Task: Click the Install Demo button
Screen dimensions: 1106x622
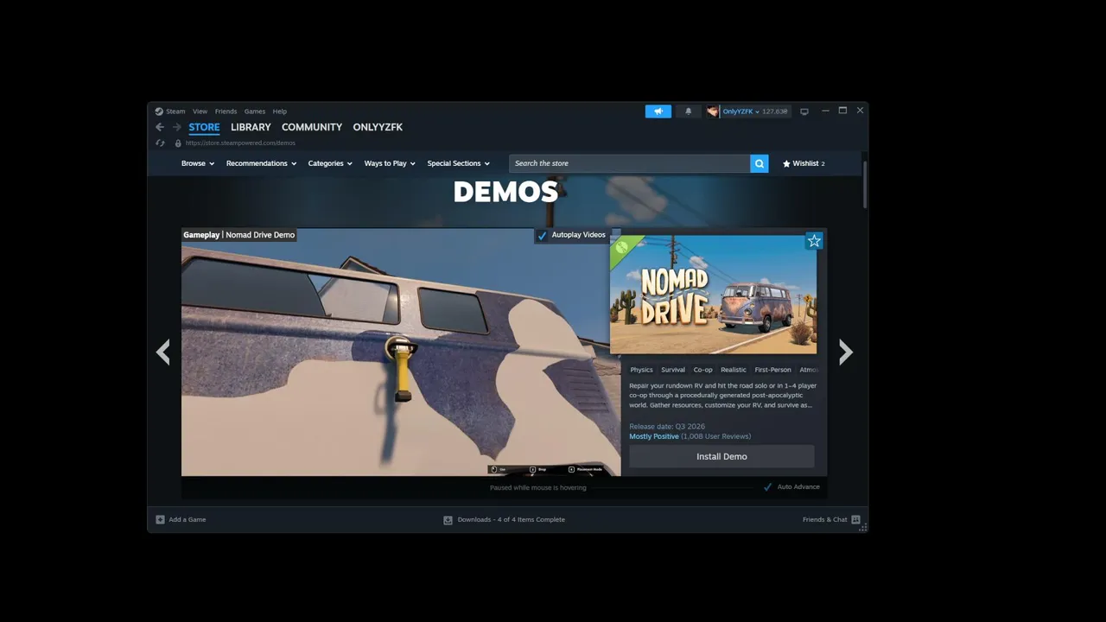Action: [721, 456]
